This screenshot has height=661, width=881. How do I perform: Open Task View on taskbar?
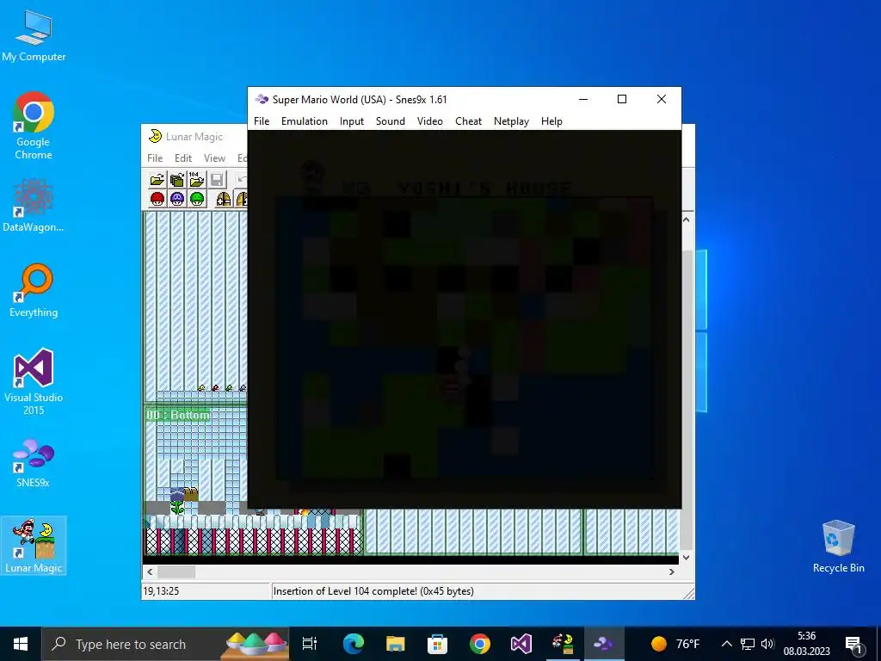click(310, 644)
